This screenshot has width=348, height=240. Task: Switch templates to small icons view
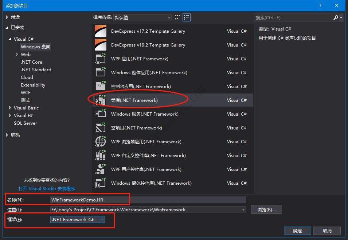click(x=177, y=17)
